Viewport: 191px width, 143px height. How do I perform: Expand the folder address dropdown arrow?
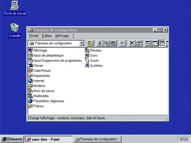(x=81, y=43)
